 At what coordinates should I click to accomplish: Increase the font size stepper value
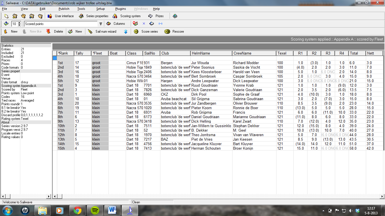[19, 22]
